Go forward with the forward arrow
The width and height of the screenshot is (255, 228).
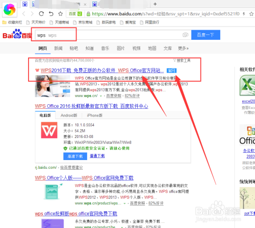[32, 14]
